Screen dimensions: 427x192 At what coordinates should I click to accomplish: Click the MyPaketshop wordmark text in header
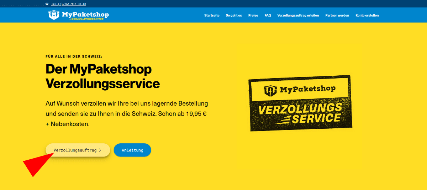click(x=85, y=14)
